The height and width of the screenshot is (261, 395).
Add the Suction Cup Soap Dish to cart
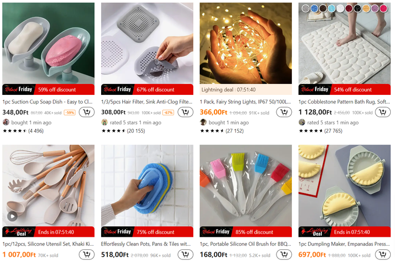[x=87, y=112]
